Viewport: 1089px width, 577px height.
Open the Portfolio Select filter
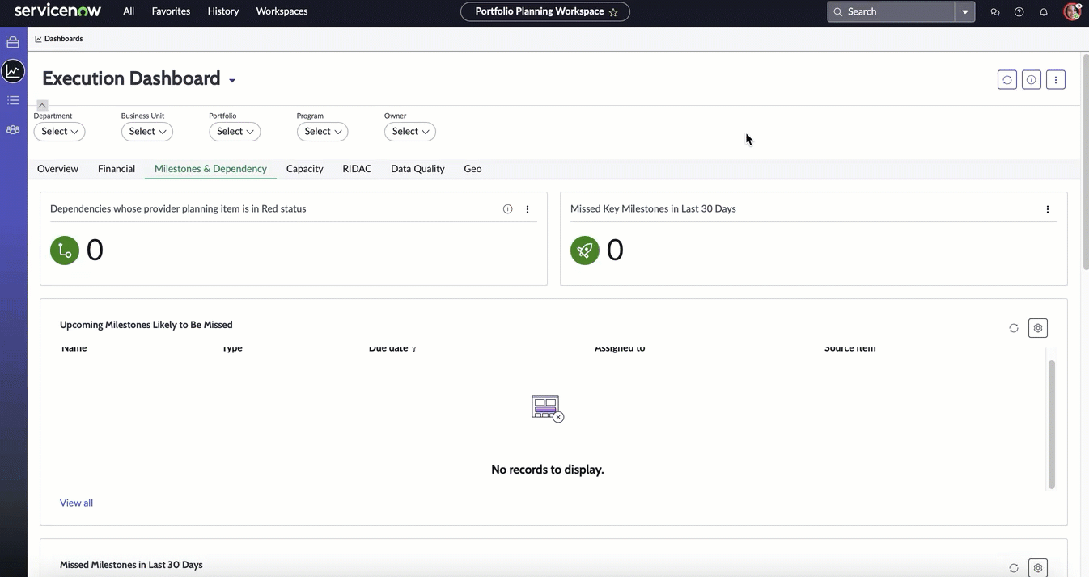coord(235,132)
